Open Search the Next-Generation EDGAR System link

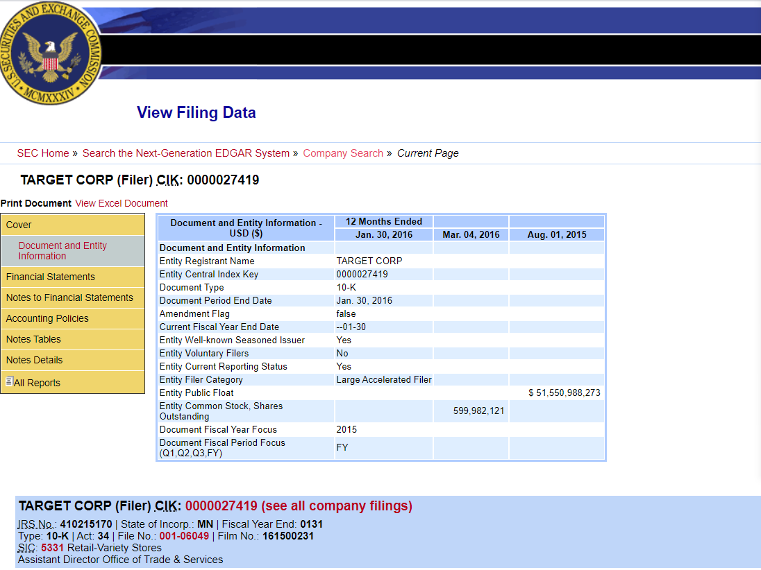coord(186,153)
